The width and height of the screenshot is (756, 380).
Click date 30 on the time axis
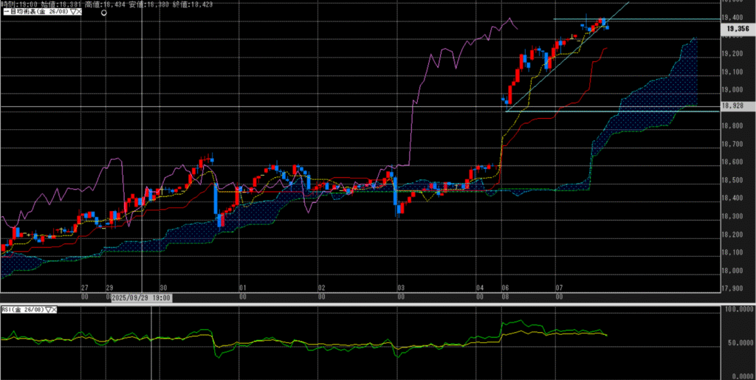162,288
